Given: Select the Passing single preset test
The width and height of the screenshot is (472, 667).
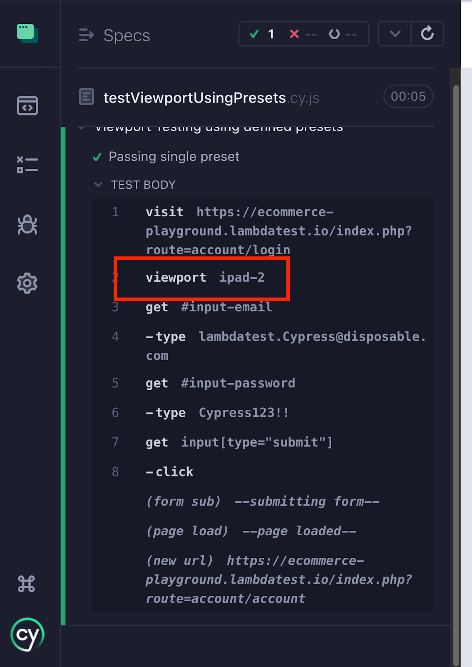Looking at the screenshot, I should [174, 157].
